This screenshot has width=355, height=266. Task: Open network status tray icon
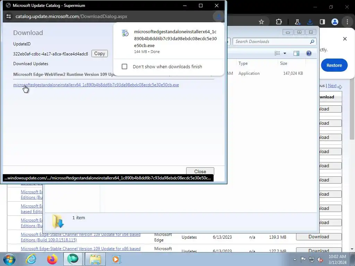point(312,259)
